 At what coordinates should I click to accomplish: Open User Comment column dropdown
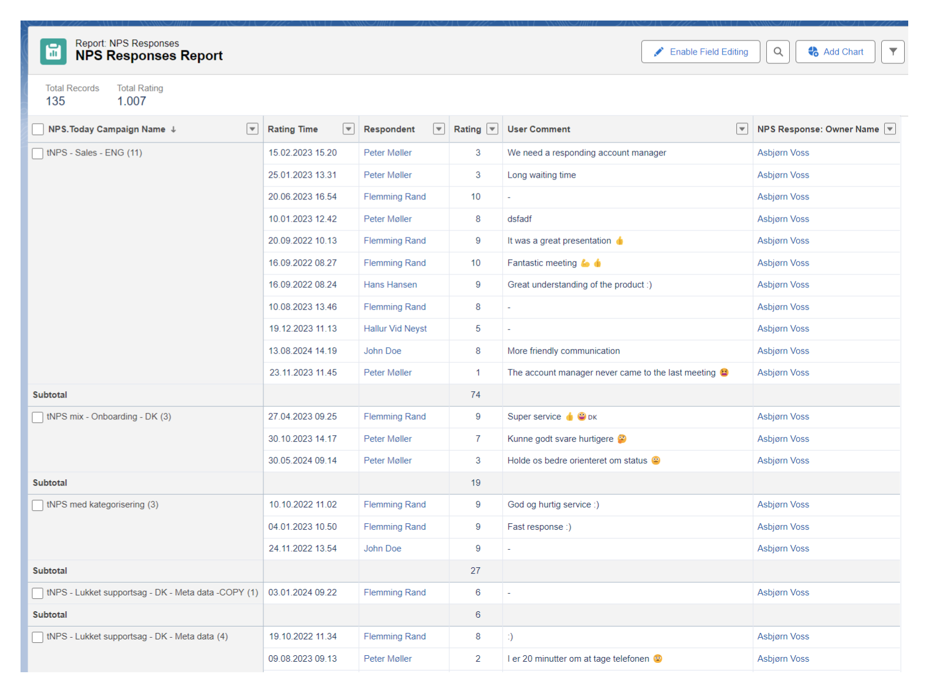[742, 129]
